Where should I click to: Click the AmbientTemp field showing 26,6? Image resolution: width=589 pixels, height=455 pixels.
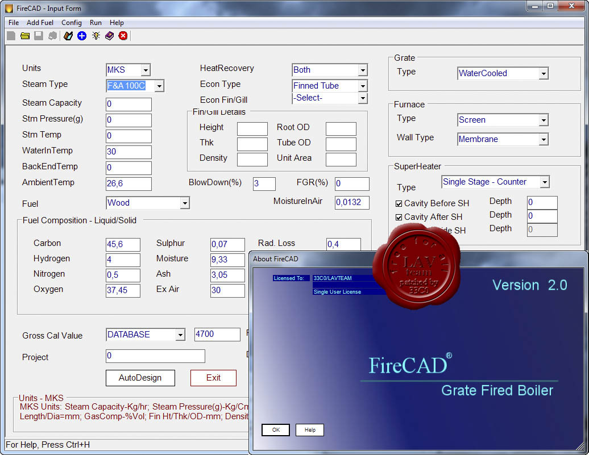pyautogui.click(x=129, y=184)
